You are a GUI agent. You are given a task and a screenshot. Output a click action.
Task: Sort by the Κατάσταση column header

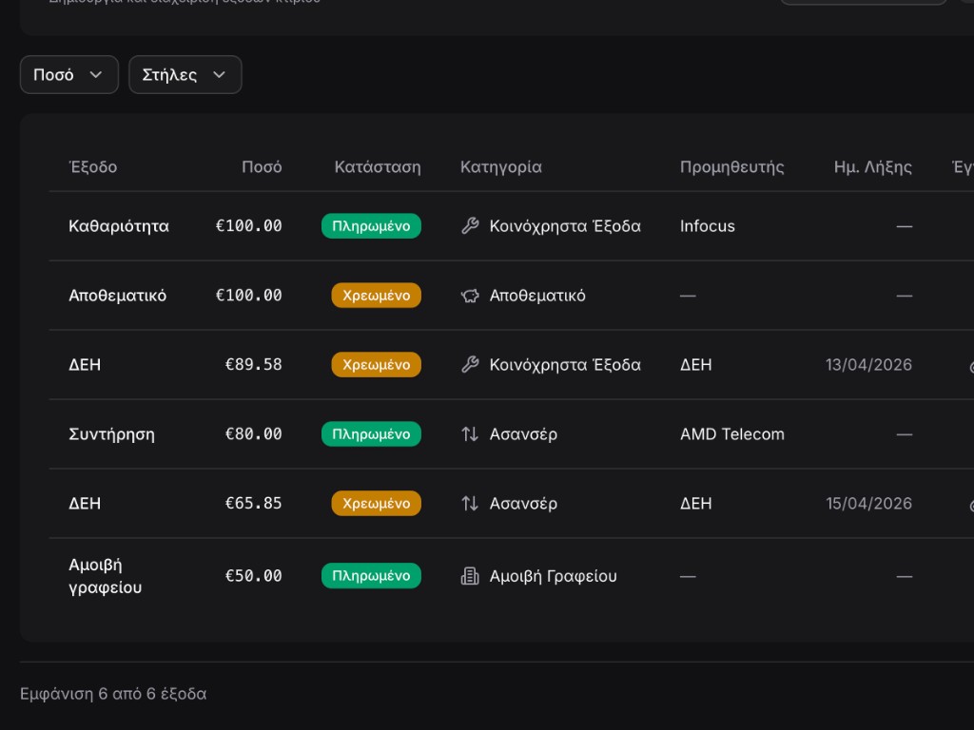(377, 167)
